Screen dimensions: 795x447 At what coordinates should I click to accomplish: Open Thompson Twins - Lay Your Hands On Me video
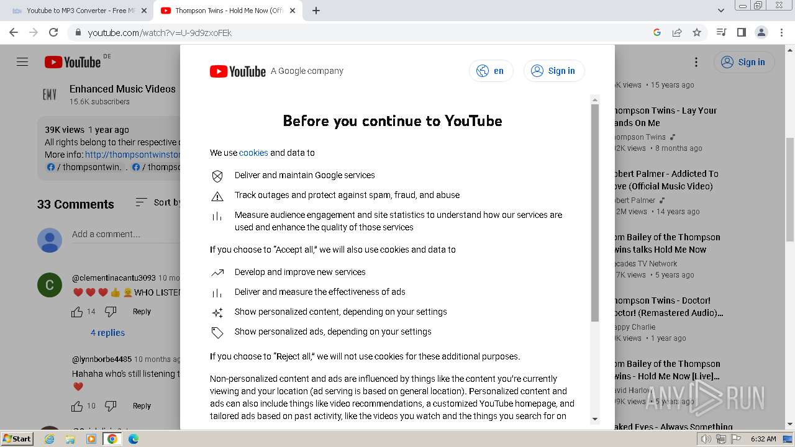point(665,117)
